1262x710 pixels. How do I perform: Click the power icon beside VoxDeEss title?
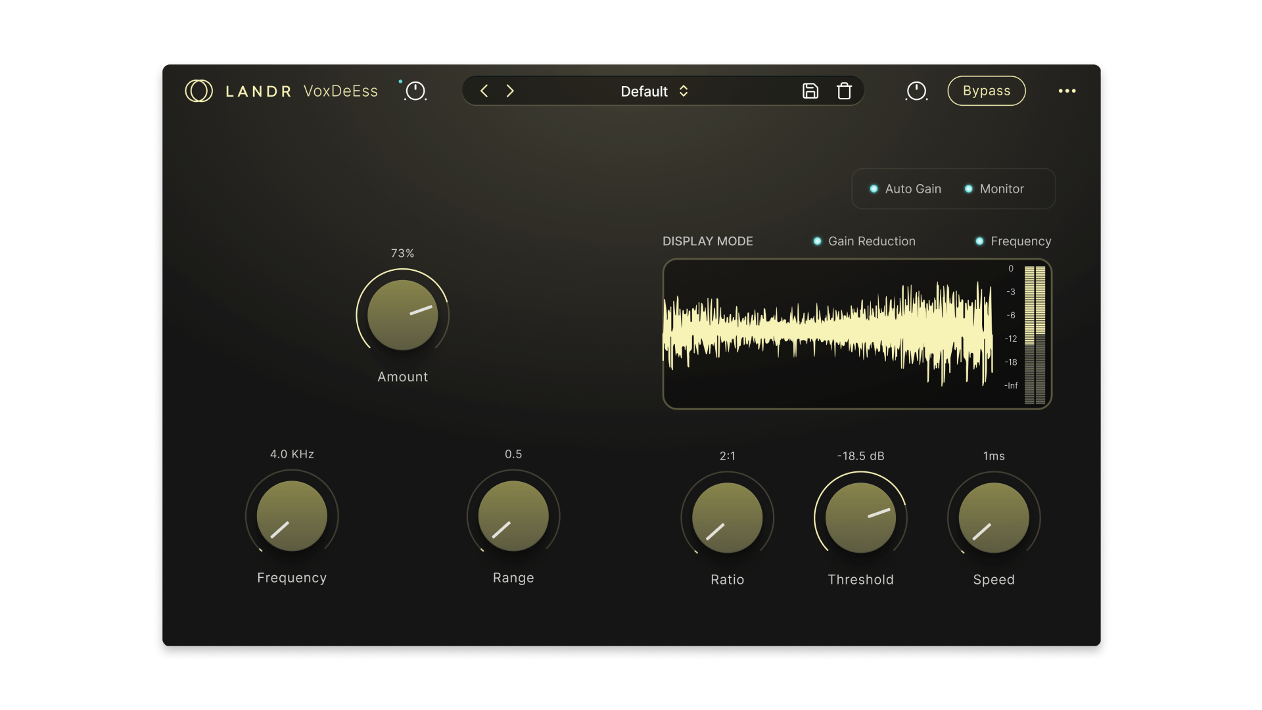click(x=415, y=91)
